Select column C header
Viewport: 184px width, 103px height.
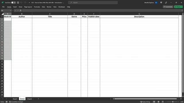pos(50,14)
